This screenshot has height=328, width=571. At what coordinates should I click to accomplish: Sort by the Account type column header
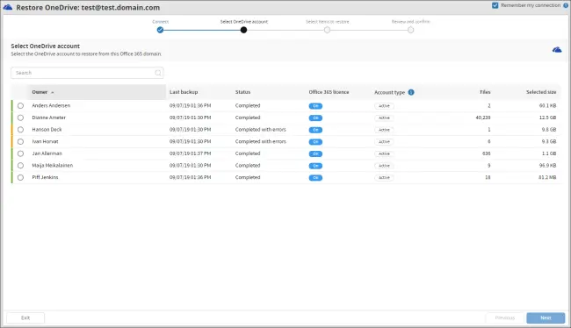tap(390, 93)
